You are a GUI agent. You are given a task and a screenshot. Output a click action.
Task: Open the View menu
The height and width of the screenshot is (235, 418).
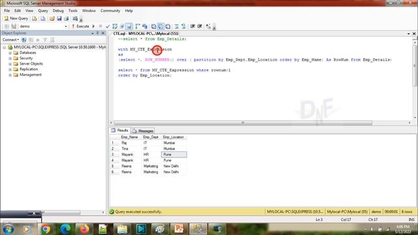(x=29, y=10)
